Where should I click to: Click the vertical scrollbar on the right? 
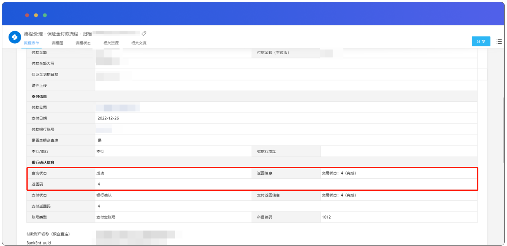coord(504,132)
